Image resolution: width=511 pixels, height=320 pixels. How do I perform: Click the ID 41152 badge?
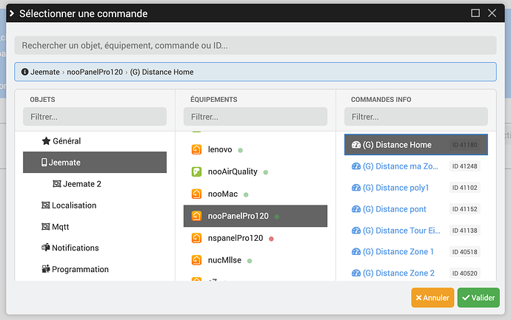click(x=465, y=209)
